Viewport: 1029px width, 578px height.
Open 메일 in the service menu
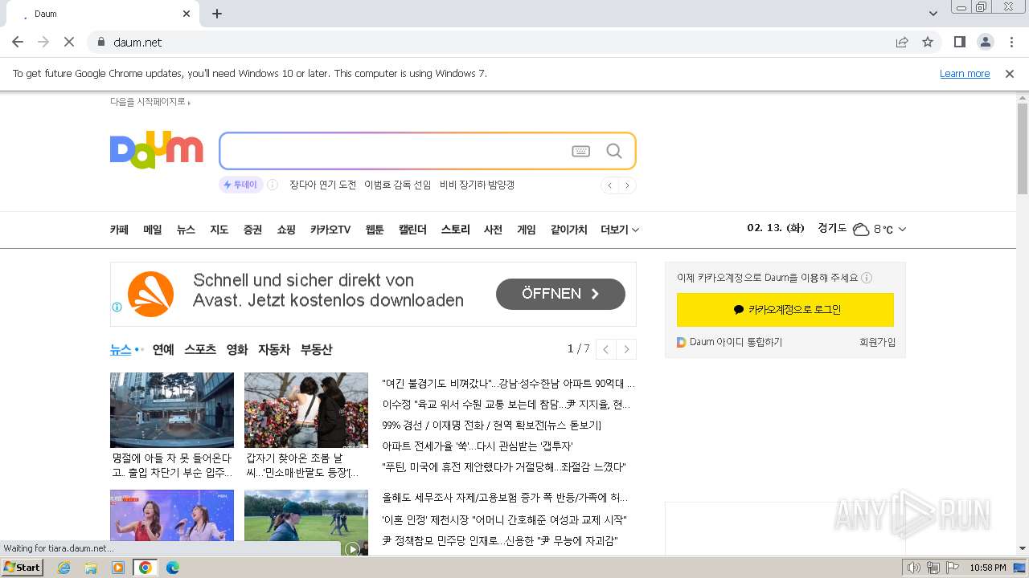pyautogui.click(x=153, y=230)
